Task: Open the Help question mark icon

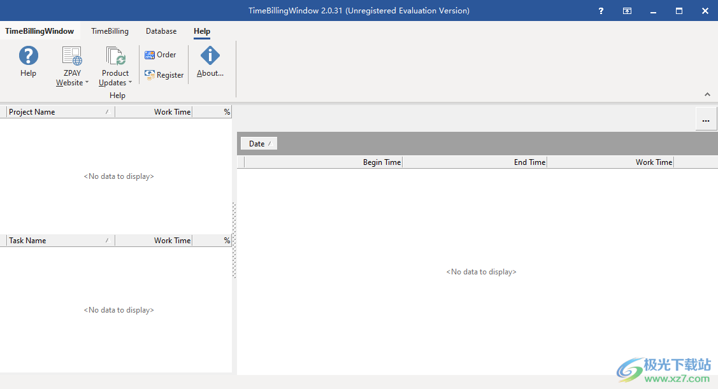Action: pos(29,56)
